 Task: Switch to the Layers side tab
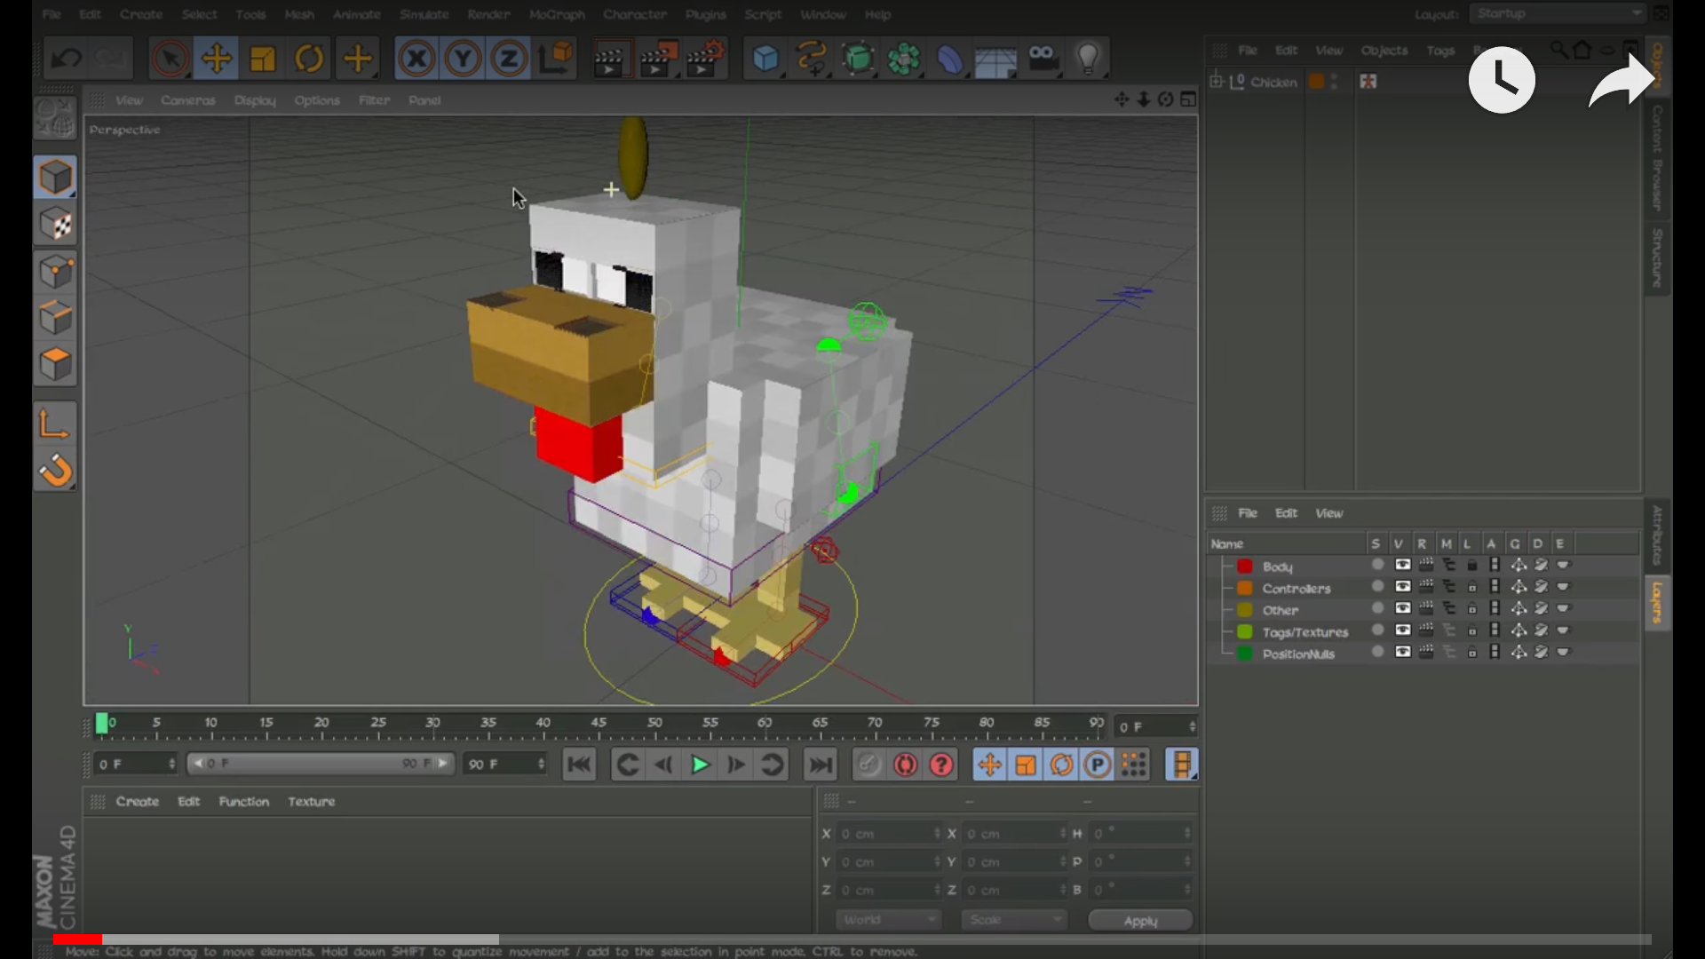(x=1657, y=603)
